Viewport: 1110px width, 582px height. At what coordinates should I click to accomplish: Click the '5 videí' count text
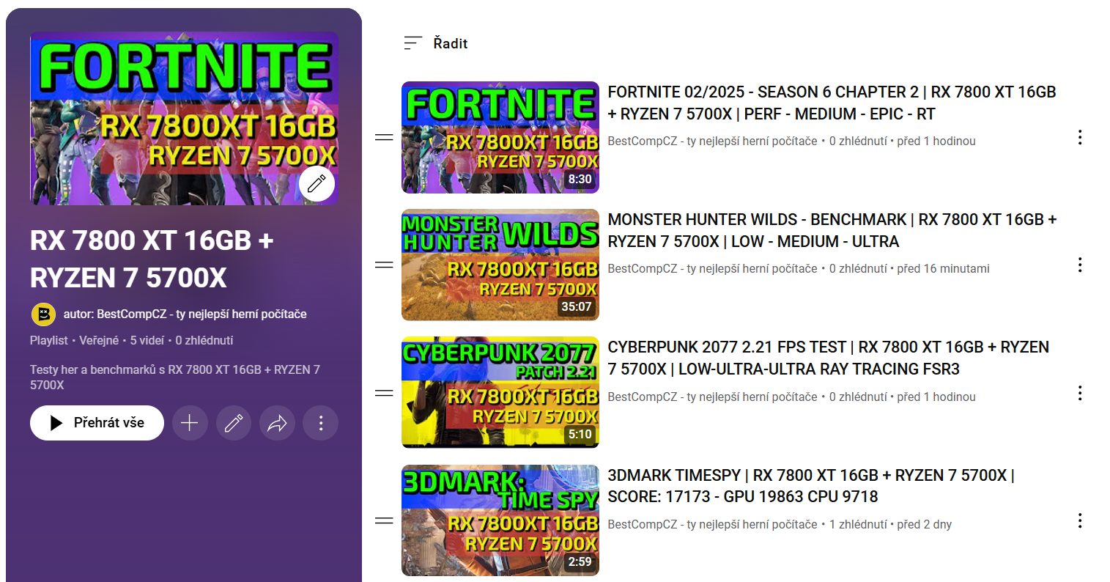[147, 340]
